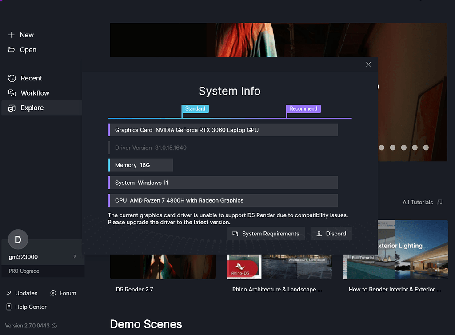The image size is (455, 335).
Task: Click the Recommend marker tag
Action: tap(303, 109)
